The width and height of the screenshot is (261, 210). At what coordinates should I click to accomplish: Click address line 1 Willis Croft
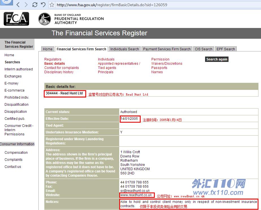click(x=130, y=152)
